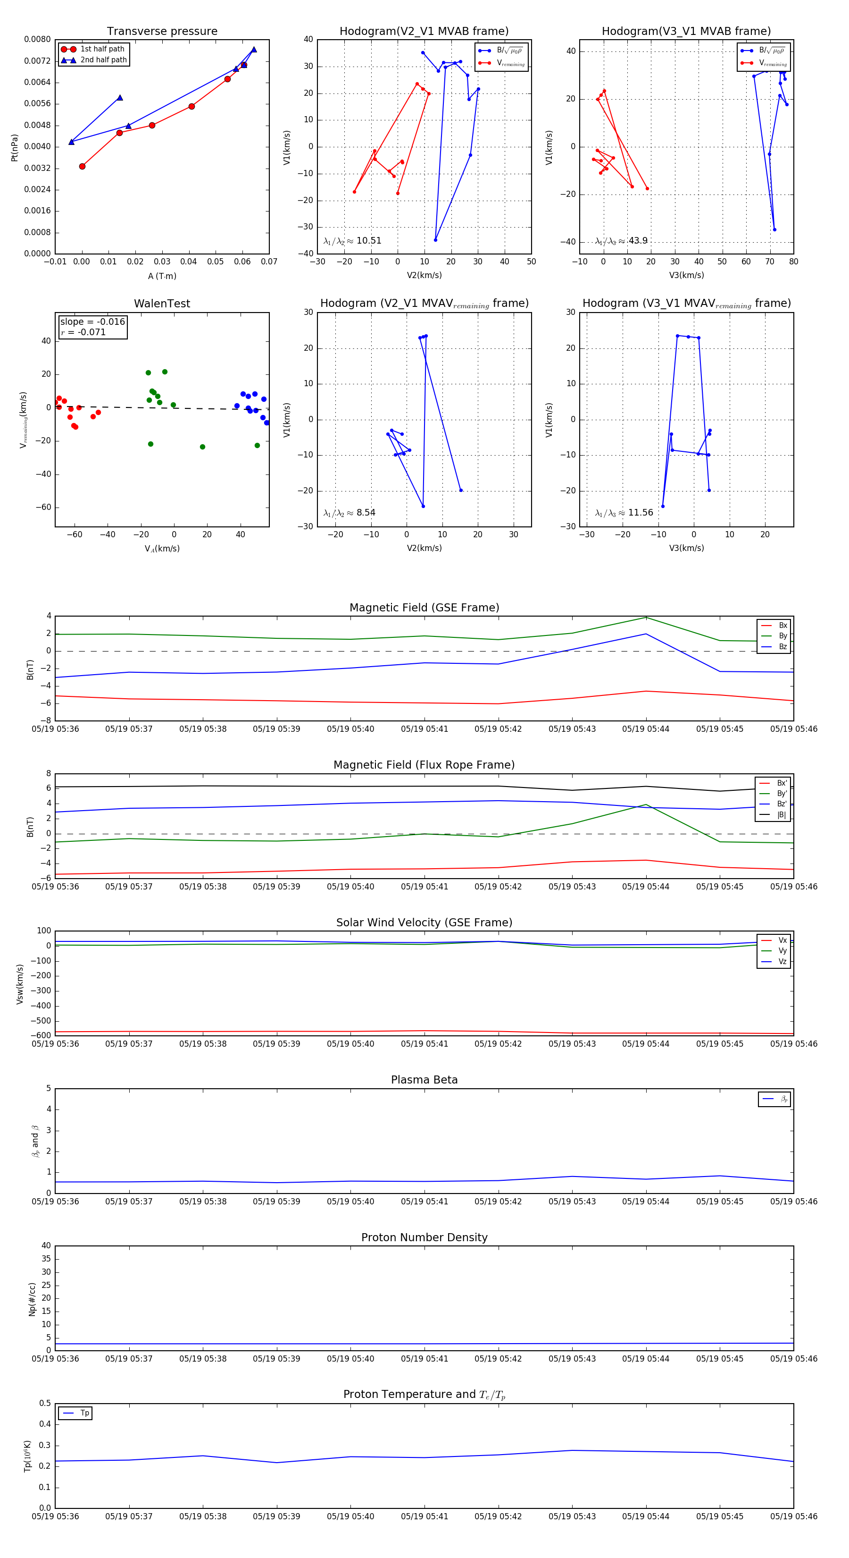The image size is (849, 1558).
Task: Click the "Tp(10⁶K)" y-axis label
Action: (x=27, y=1456)
